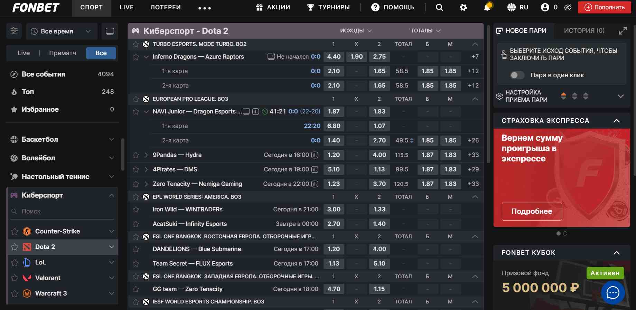The height and width of the screenshot is (310, 636).
Task: Open the live chat support bubble
Action: coord(613,293)
